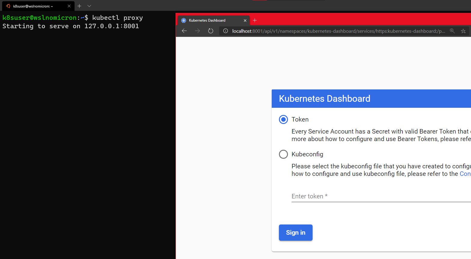Click the zoom magnifier icon in address bar
The image size is (471, 259).
[x=452, y=31]
